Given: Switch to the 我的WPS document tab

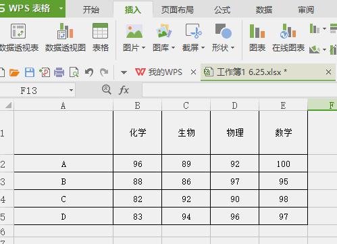Looking at the screenshot, I should (165, 72).
